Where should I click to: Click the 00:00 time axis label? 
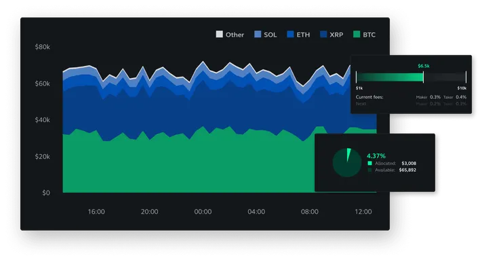tap(203, 212)
